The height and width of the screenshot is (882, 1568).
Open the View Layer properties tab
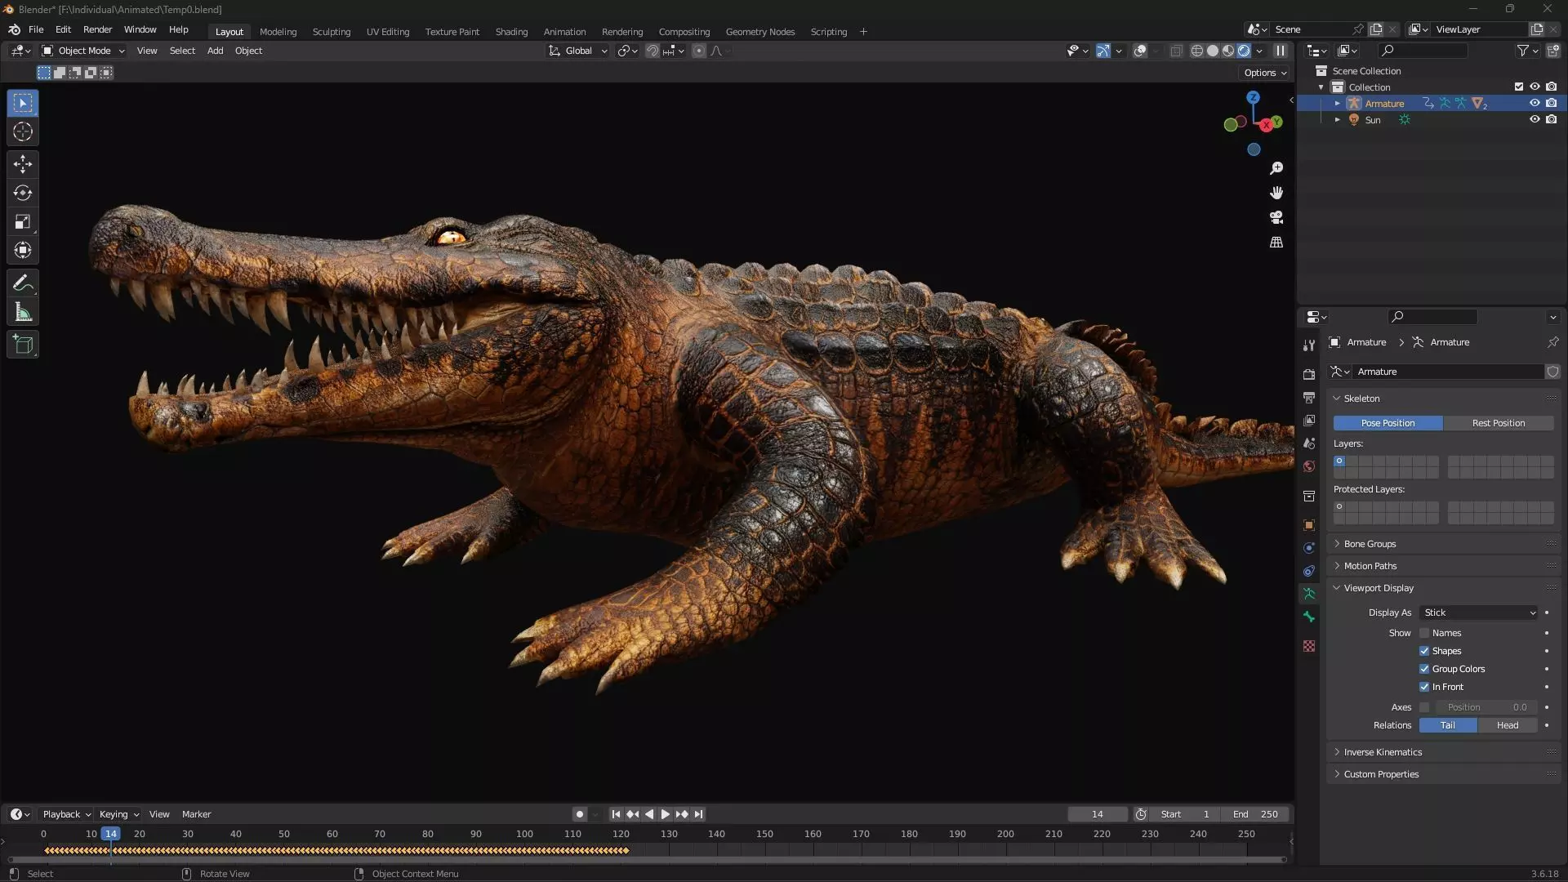(x=1309, y=420)
